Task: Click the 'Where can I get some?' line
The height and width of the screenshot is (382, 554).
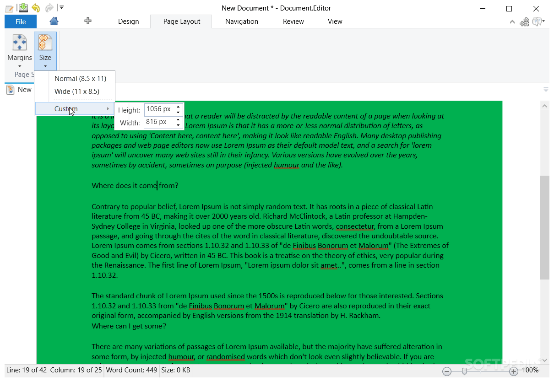Action: 129,326
